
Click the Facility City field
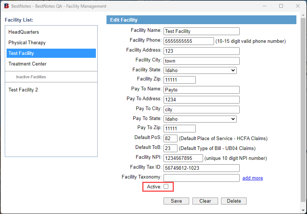point(202,61)
